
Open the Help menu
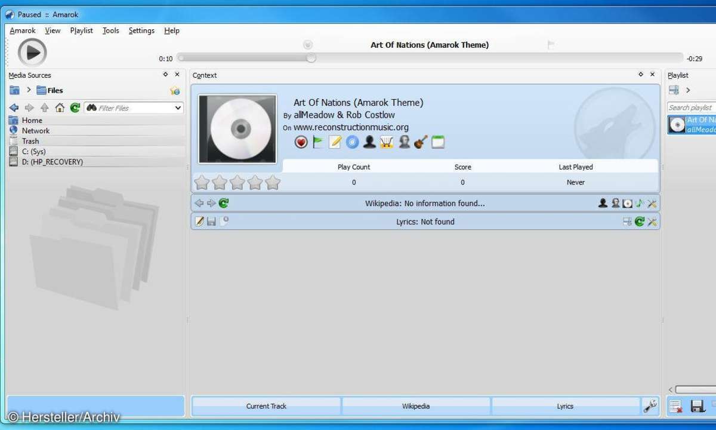tap(172, 30)
